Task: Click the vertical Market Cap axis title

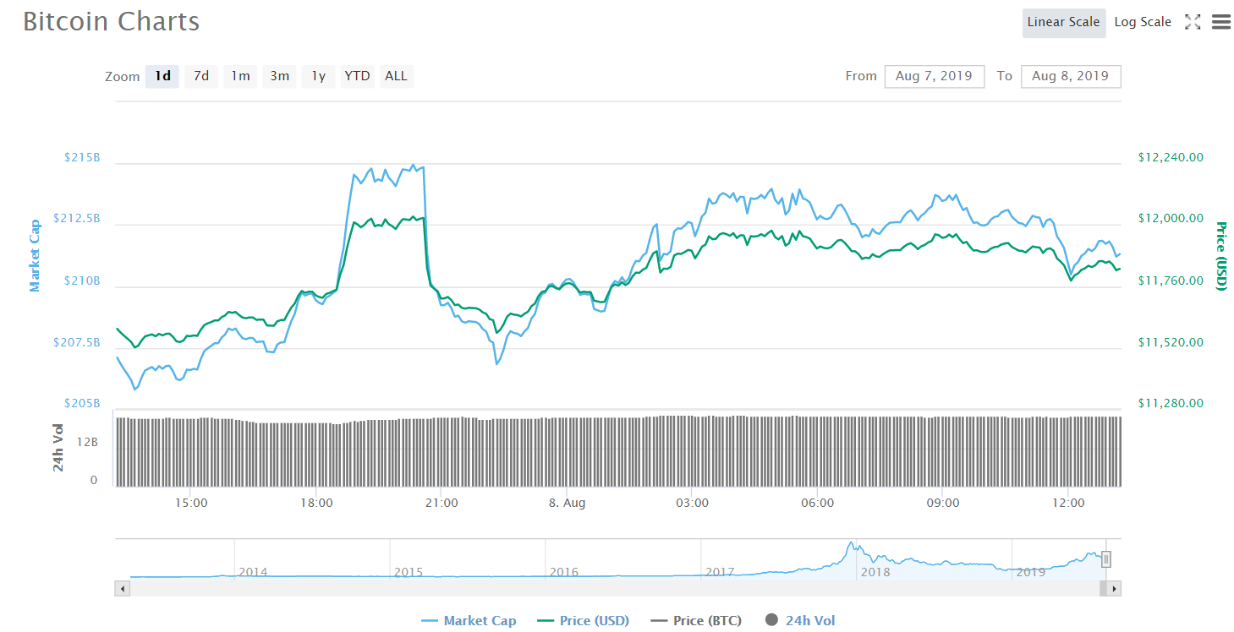Action: pos(35,255)
